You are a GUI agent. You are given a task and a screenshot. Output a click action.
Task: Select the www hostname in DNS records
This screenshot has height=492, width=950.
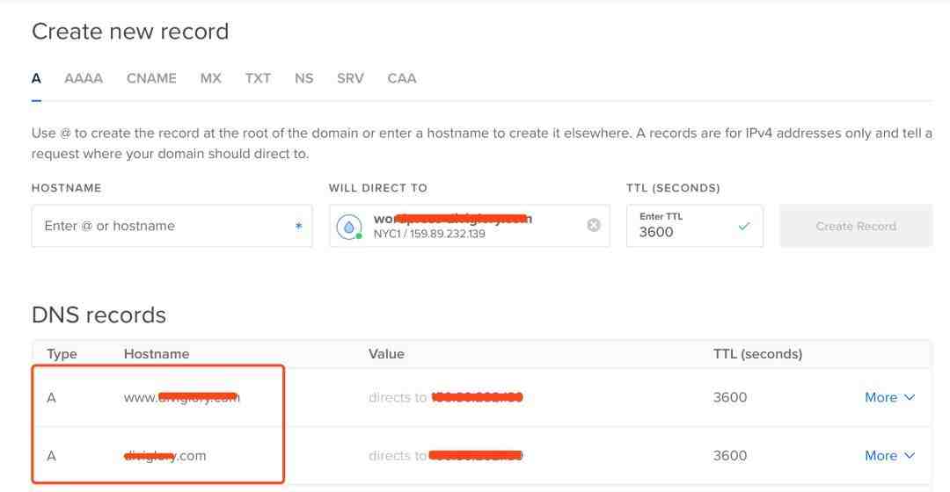181,397
